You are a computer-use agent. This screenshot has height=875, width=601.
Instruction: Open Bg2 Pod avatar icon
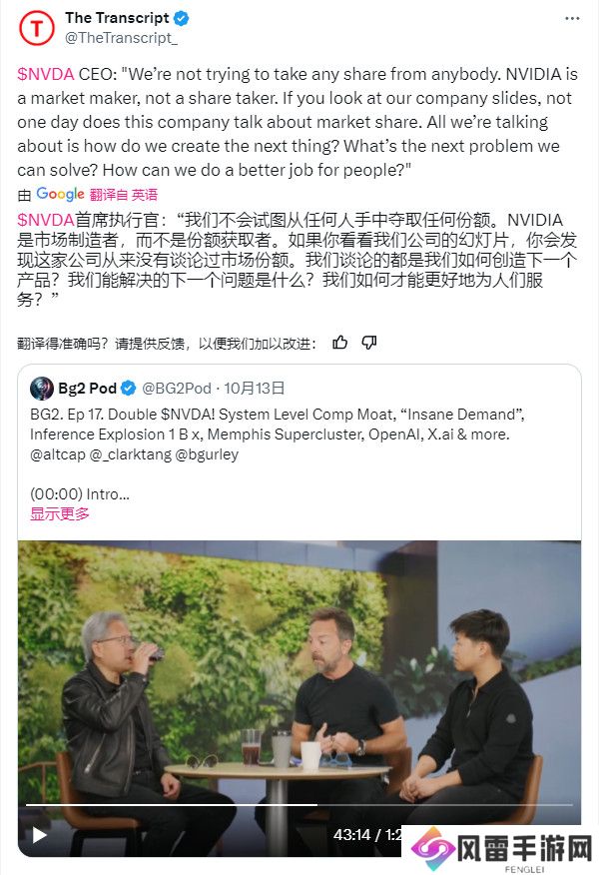(42, 389)
